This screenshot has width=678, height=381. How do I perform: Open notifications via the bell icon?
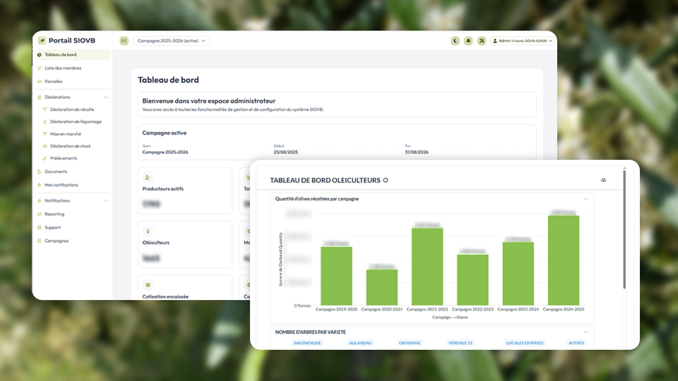pyautogui.click(x=468, y=40)
